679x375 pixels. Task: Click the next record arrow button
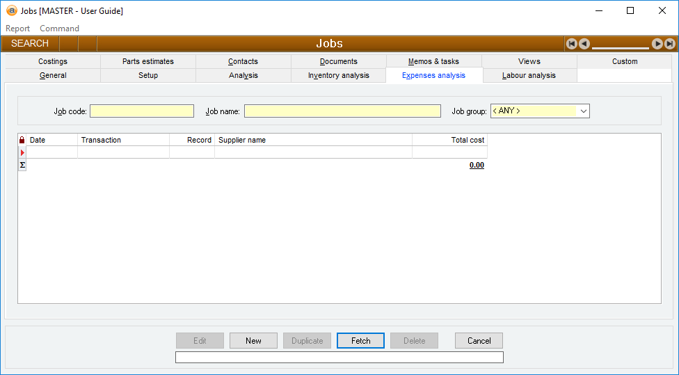[x=657, y=44]
